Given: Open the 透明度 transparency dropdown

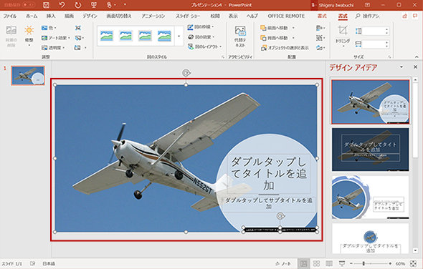Looking at the screenshot, I should [x=53, y=48].
